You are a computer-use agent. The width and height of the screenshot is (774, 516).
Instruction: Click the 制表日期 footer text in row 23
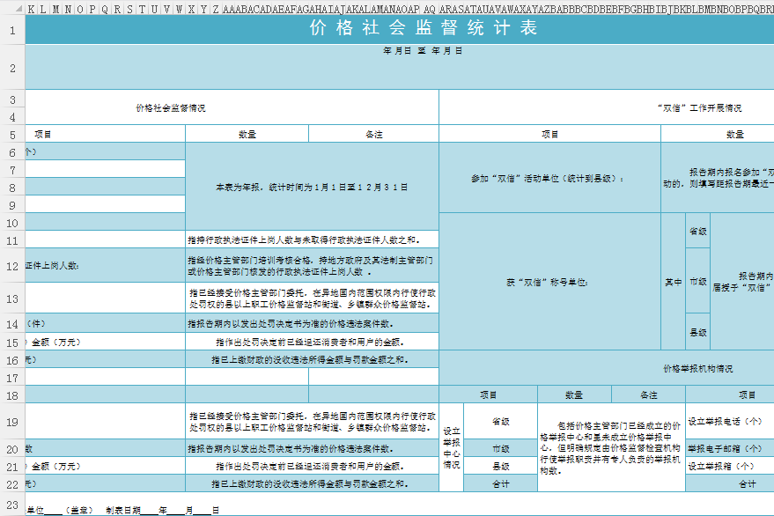(x=123, y=510)
